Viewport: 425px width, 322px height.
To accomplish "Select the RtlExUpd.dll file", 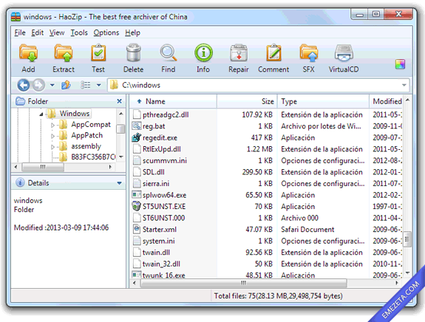I will pyautogui.click(x=162, y=149).
